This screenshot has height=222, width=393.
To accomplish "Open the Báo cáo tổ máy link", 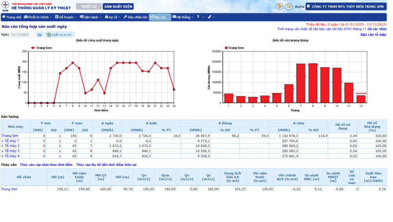I will click(373, 35).
